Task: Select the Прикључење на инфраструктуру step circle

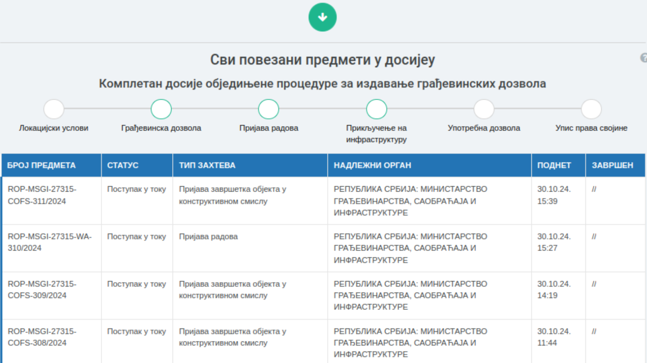Action: 376,109
